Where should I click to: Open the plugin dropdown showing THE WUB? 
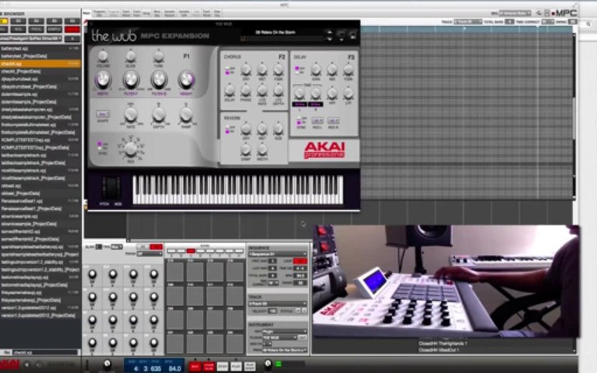point(279,338)
